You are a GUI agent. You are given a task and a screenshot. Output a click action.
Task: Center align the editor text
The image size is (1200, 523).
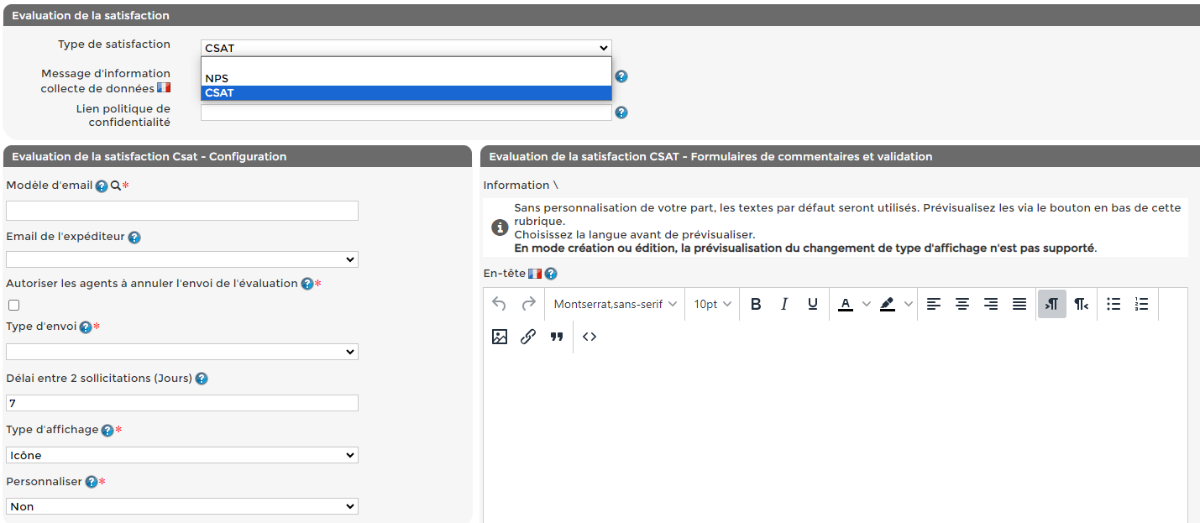(962, 304)
